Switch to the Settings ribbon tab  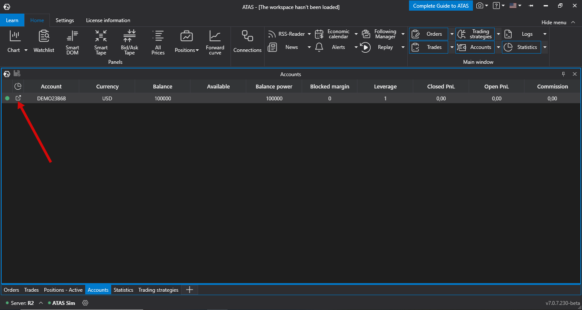tap(65, 20)
